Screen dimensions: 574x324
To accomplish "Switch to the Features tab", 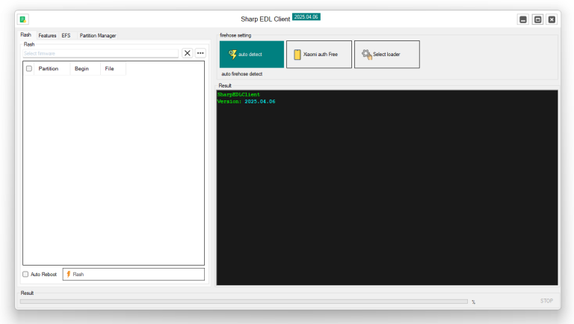I will [x=47, y=35].
